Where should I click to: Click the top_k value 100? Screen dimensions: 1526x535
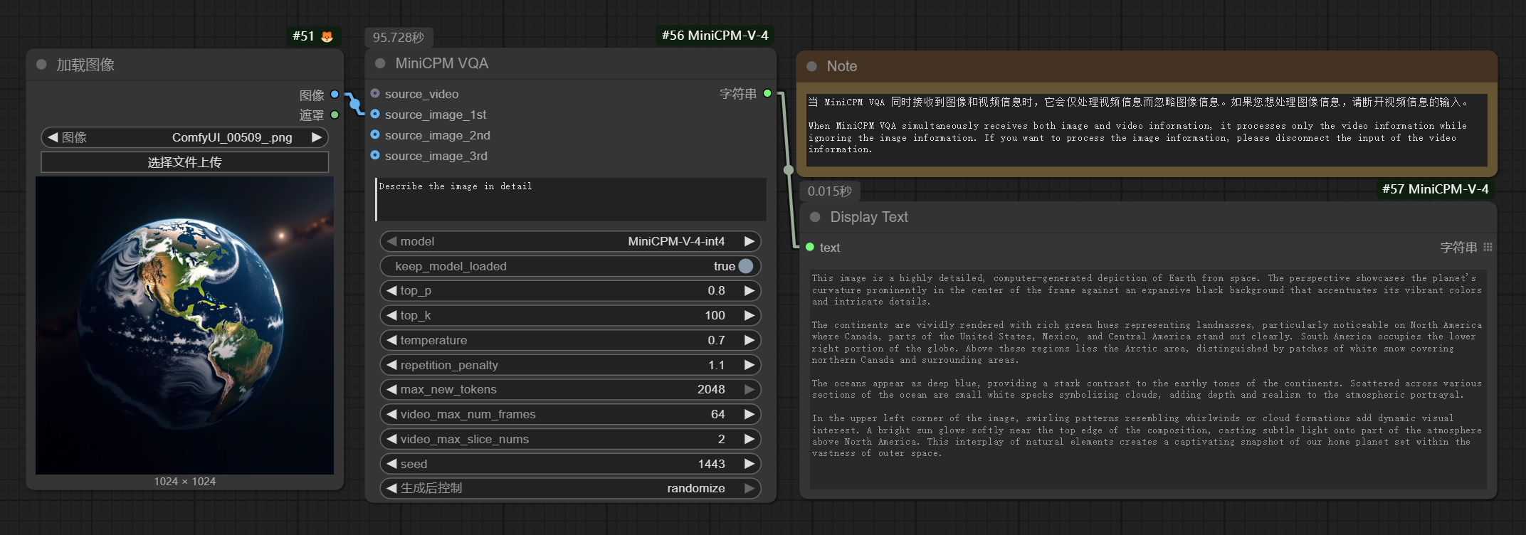click(715, 315)
